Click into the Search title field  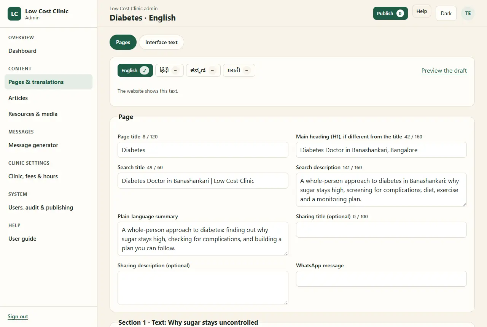coord(203,181)
